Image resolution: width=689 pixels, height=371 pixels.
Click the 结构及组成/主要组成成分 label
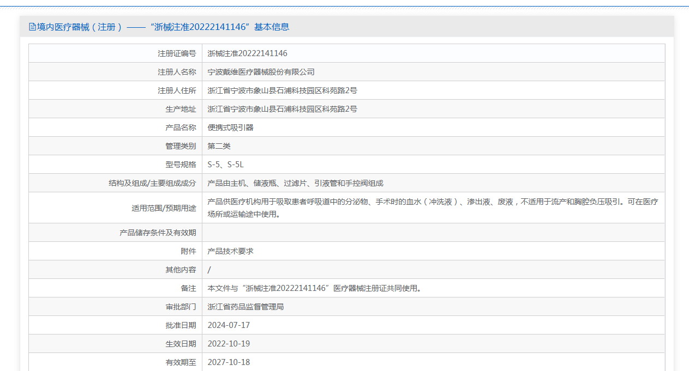tap(152, 183)
